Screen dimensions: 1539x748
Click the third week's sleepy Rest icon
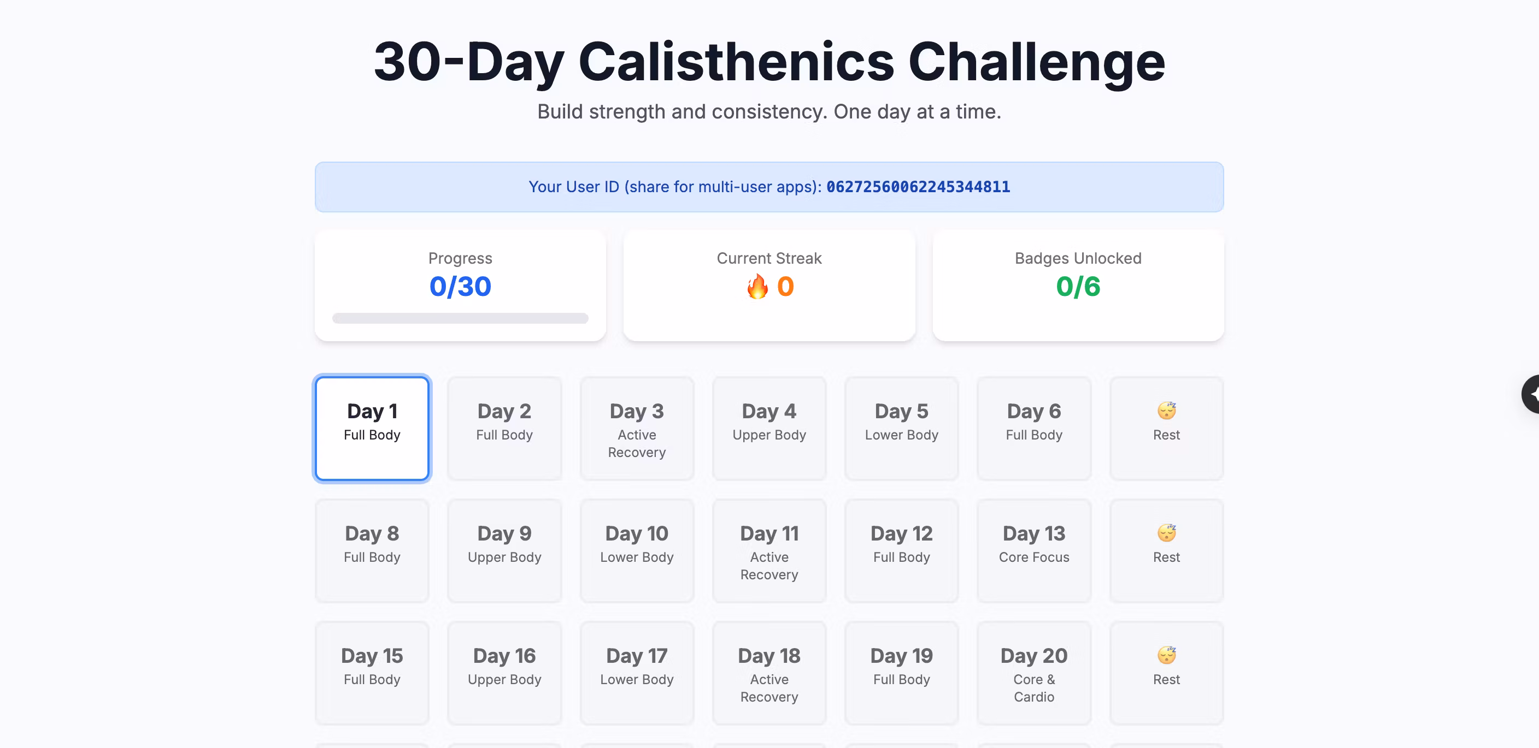1166,655
